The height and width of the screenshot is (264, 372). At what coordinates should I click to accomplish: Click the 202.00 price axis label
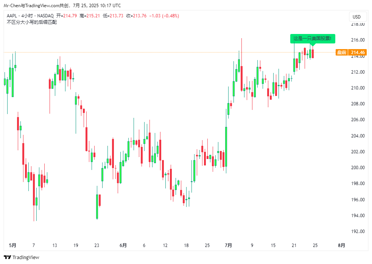(358, 151)
